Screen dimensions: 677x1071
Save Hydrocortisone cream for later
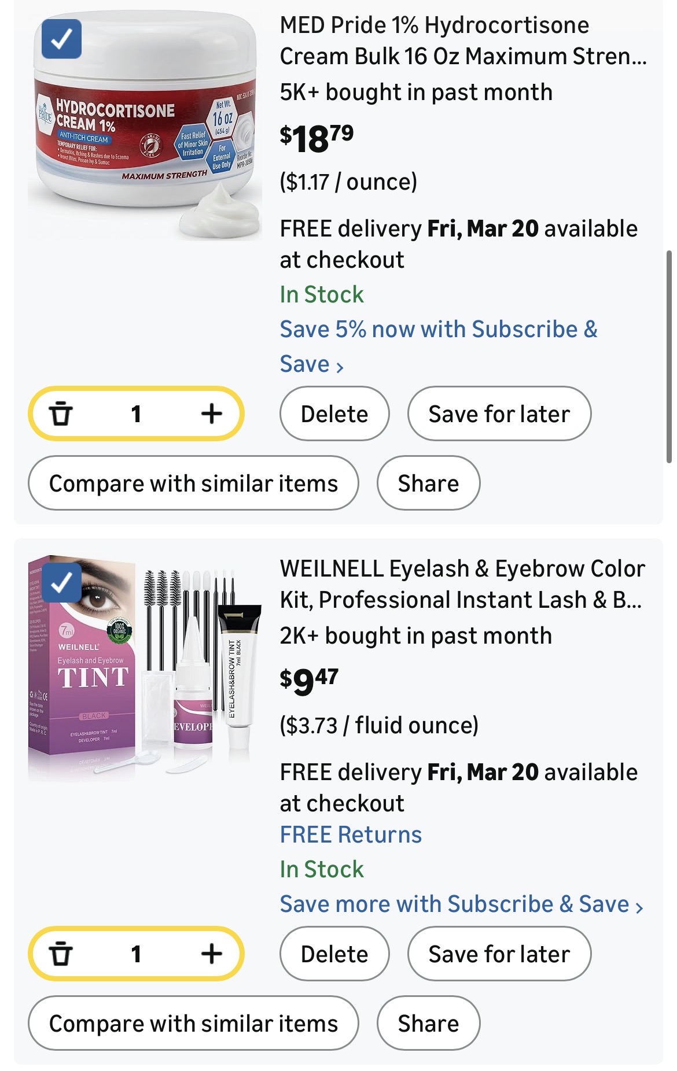click(499, 413)
